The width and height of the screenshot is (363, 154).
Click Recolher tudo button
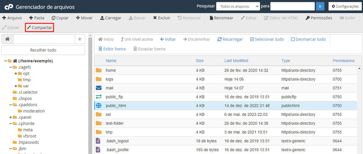[x=43, y=50]
